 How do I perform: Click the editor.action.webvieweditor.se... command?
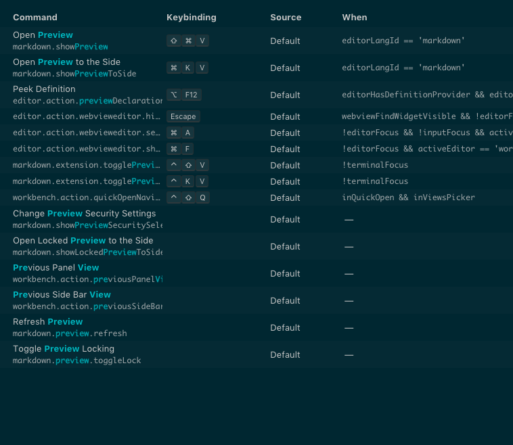click(x=87, y=133)
